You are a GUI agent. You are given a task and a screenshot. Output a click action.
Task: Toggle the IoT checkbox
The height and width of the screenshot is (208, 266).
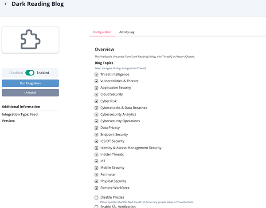[x=96, y=161]
